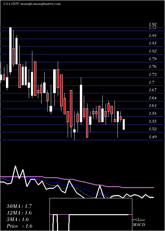Screen dimensions: 165x231
Task: Click the 'Price : 1.6' legend entry
Action: [x=19, y=226]
